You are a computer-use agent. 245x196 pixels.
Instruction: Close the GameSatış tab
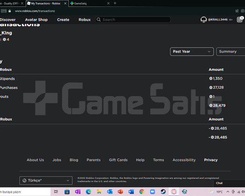pos(108,3)
